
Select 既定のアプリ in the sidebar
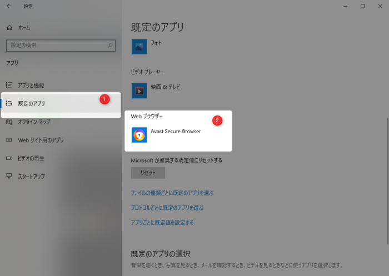tap(32, 103)
